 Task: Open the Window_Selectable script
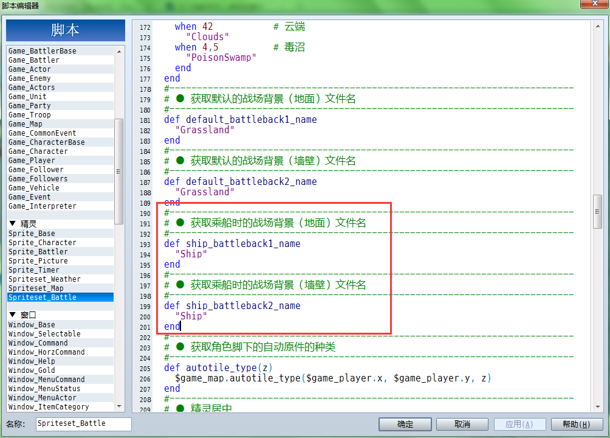click(x=61, y=333)
